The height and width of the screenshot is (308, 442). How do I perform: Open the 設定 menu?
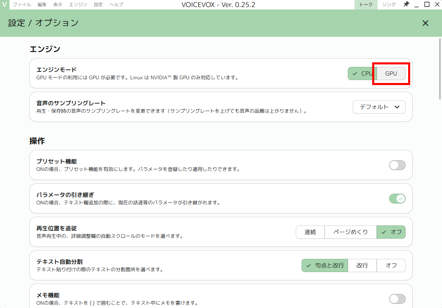(x=98, y=5)
